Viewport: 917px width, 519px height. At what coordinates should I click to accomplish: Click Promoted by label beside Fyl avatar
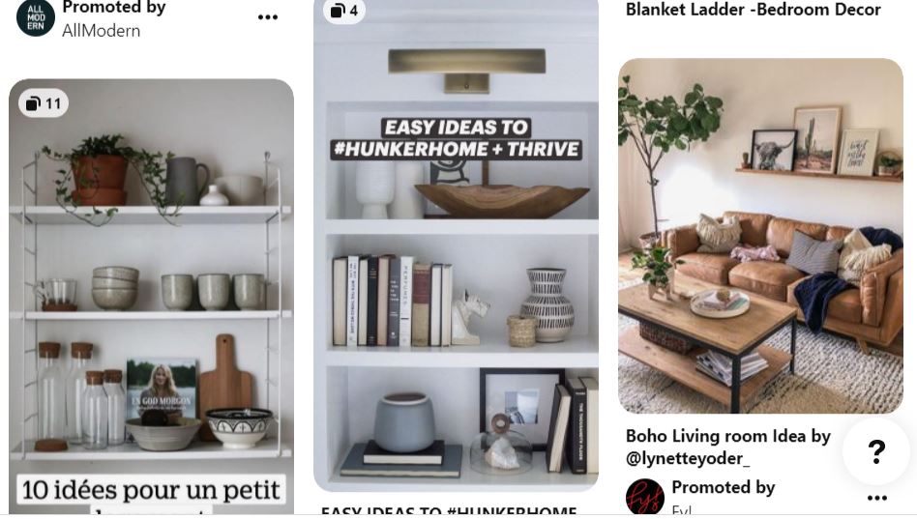tap(724, 487)
